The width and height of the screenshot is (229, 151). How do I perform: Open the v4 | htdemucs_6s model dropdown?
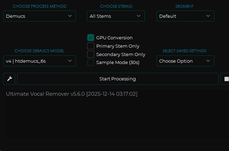coord(39,61)
